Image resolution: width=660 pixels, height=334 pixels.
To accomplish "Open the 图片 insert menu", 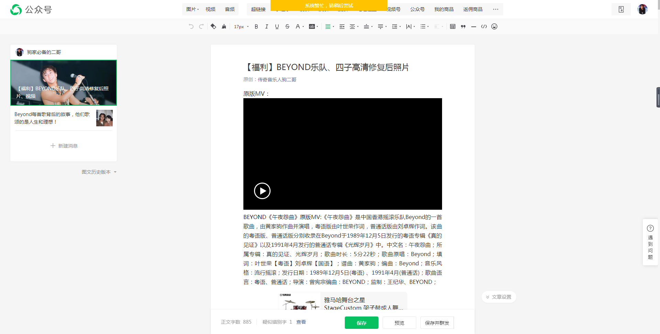I will [192, 9].
